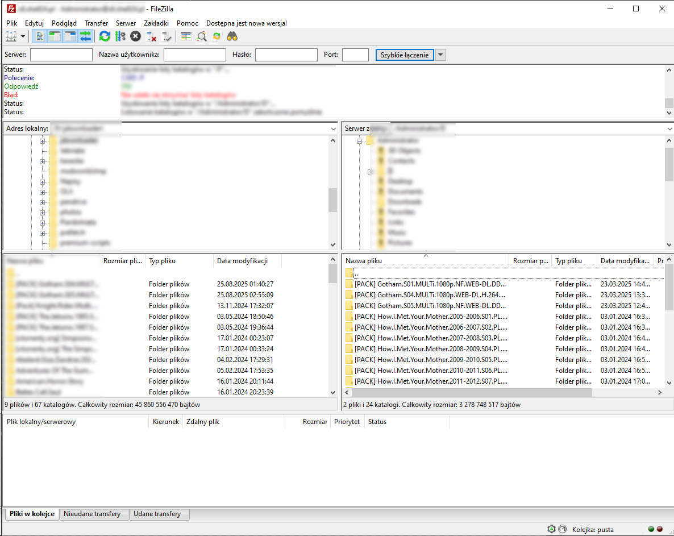Open the directory listing filters icon

pos(186,36)
